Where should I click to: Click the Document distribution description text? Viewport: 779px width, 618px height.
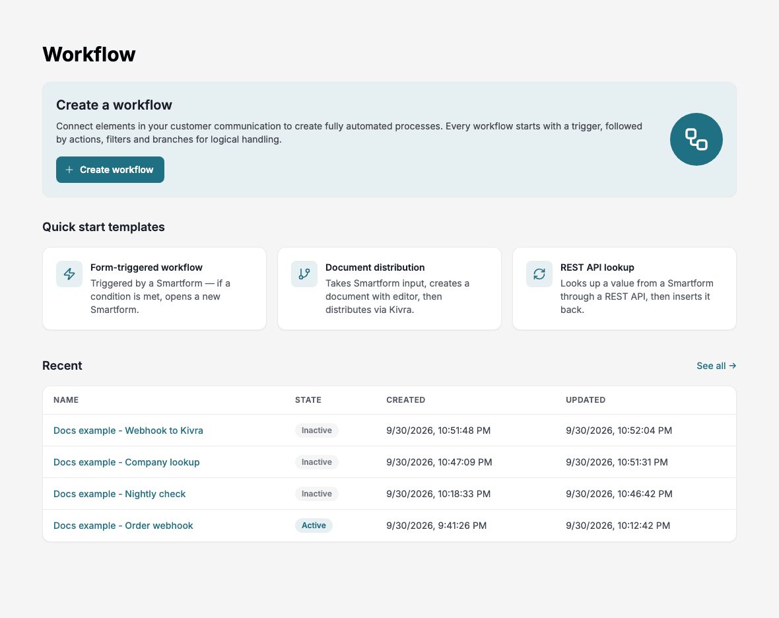coord(397,296)
